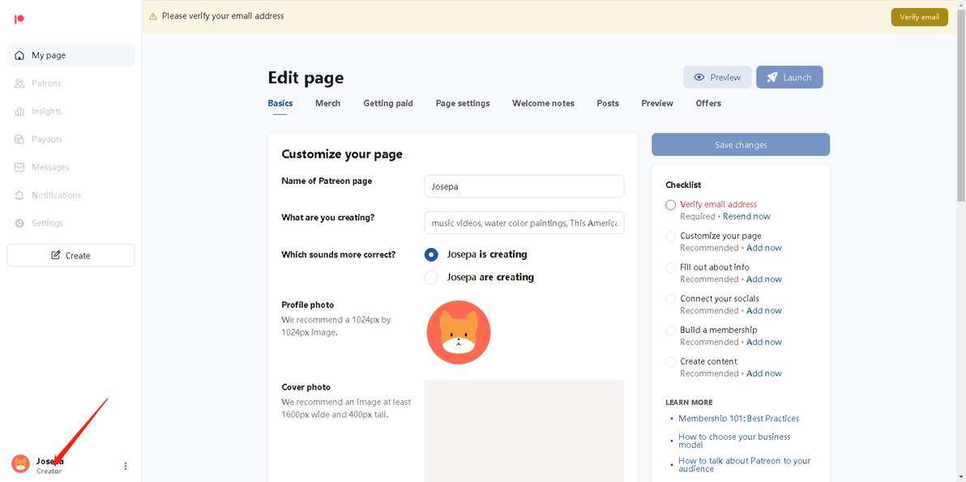Select "Josepa are creating" radio option
Screen dimensions: 966x482
tap(431, 277)
